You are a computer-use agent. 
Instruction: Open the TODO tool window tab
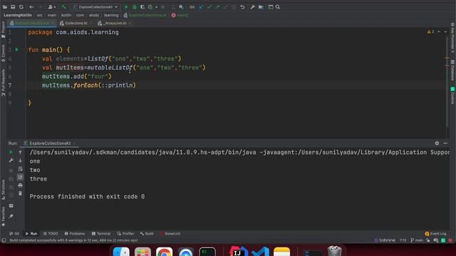click(51, 234)
